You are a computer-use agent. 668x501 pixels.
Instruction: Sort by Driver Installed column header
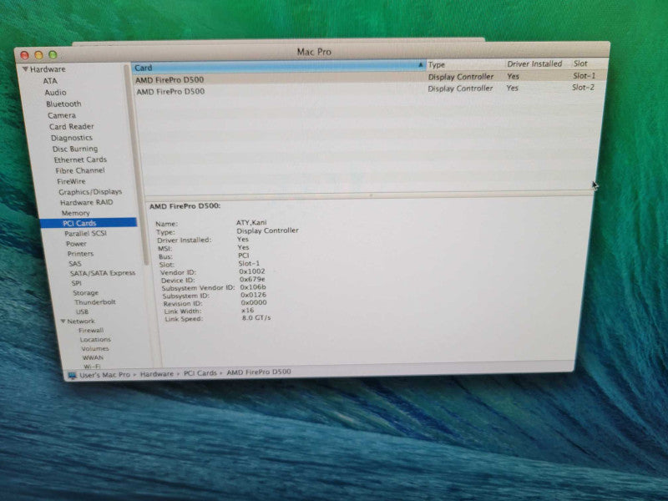538,63
